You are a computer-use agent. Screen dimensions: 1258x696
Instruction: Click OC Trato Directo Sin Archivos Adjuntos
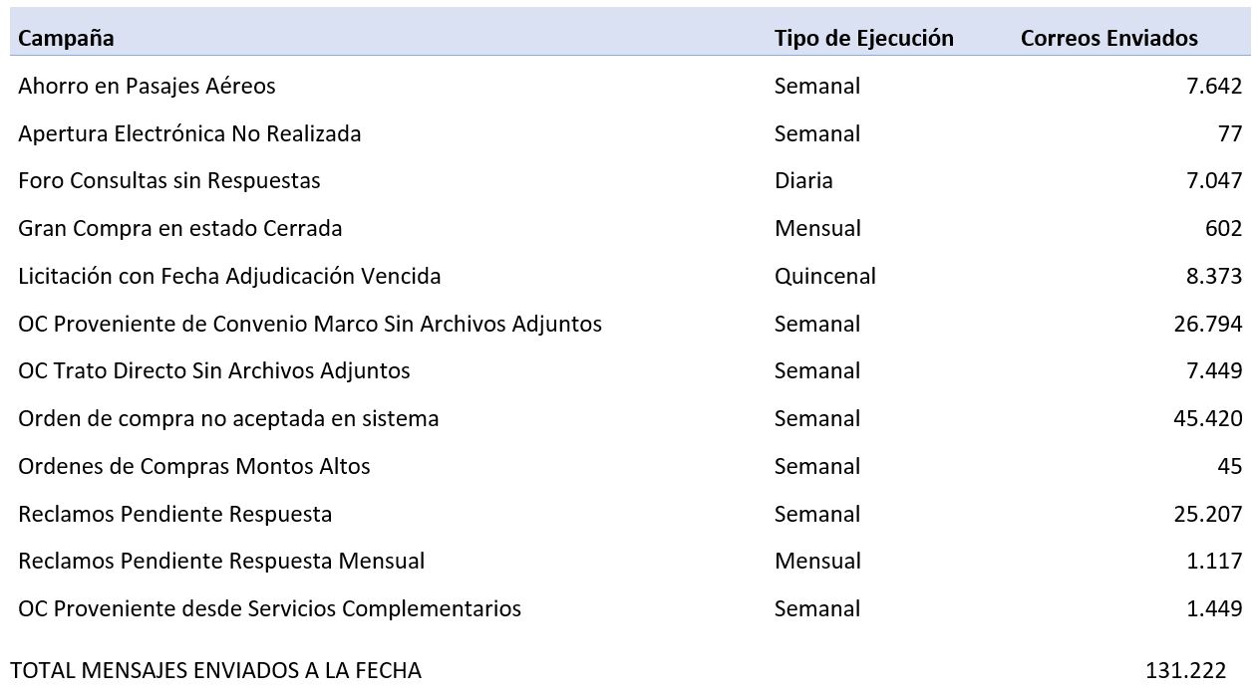(214, 370)
